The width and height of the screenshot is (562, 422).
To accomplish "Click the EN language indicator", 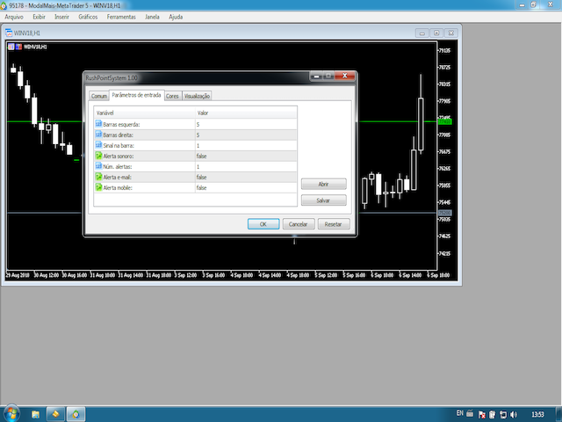I will 460,413.
